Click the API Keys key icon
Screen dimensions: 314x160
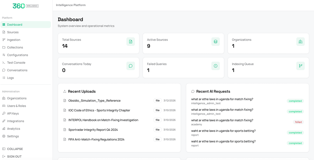[x=4, y=114]
